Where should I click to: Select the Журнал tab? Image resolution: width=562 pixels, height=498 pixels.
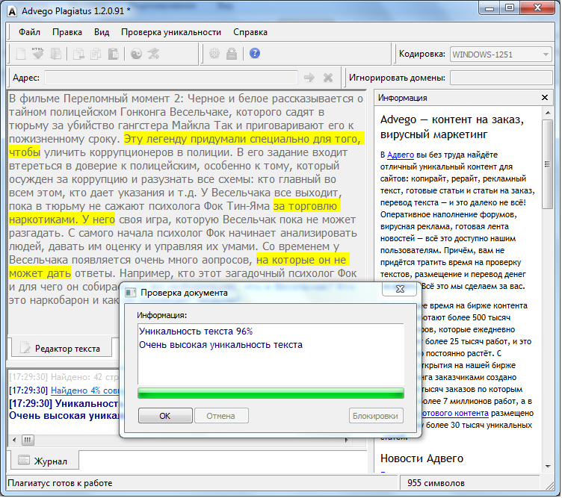click(43, 461)
